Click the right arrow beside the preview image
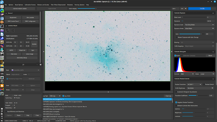Screen dimensions: 217x122 (172, 52)
